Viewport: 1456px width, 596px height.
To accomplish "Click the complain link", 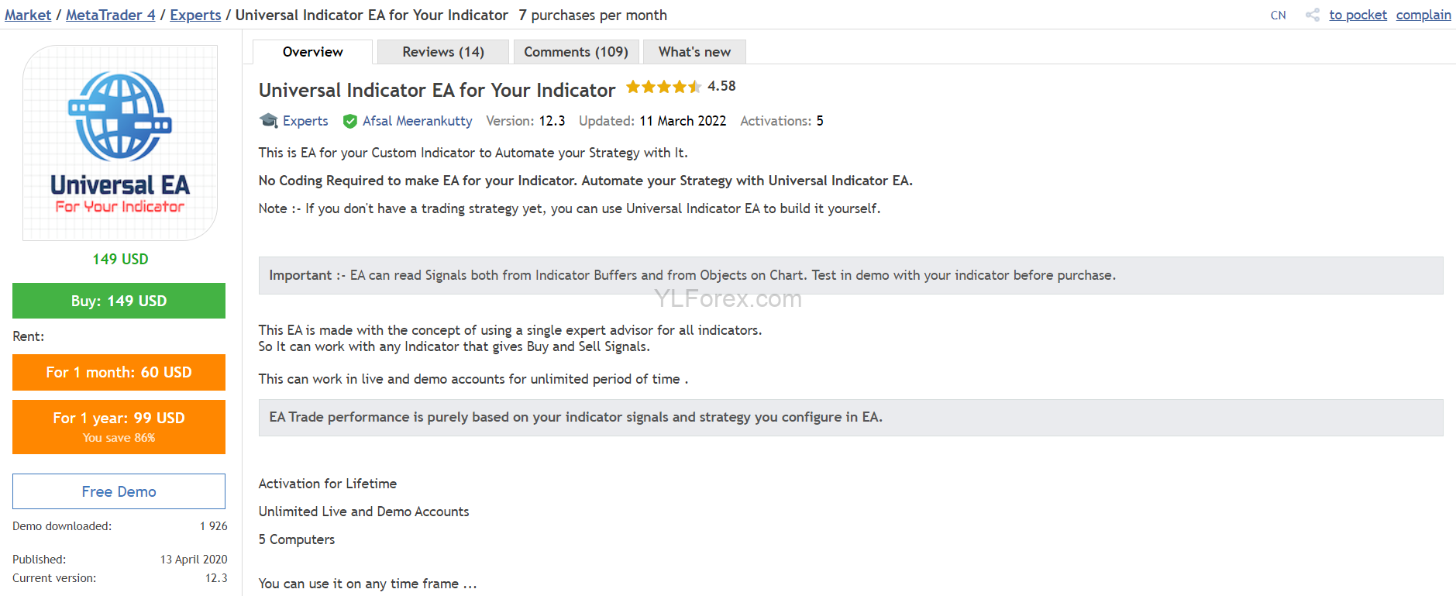I will (x=1423, y=15).
